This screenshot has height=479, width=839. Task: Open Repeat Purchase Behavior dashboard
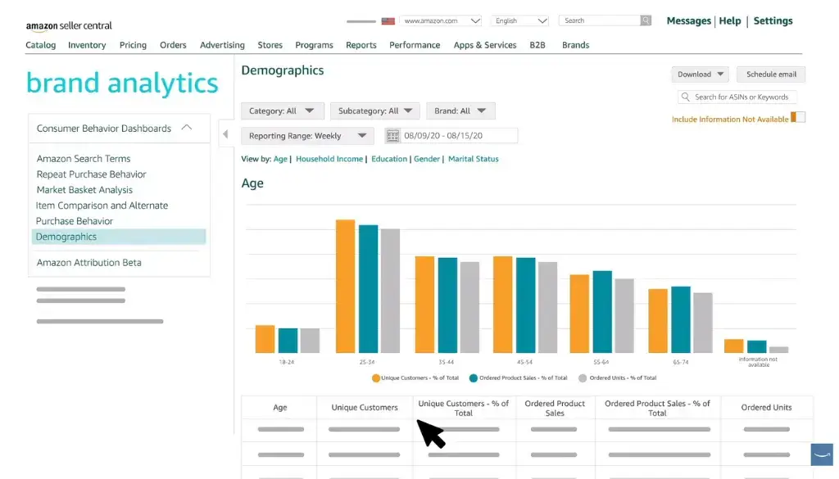point(92,174)
